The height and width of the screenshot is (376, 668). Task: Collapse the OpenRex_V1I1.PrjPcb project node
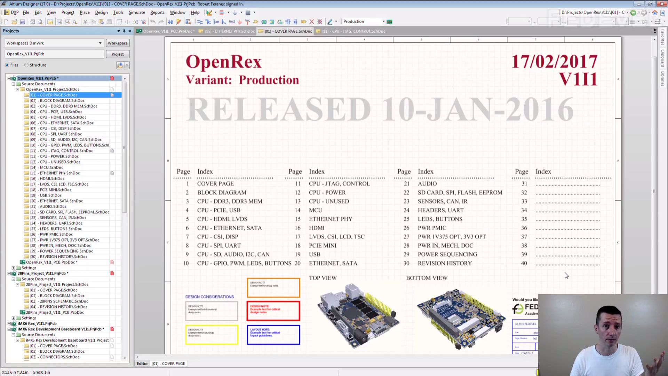click(9, 78)
